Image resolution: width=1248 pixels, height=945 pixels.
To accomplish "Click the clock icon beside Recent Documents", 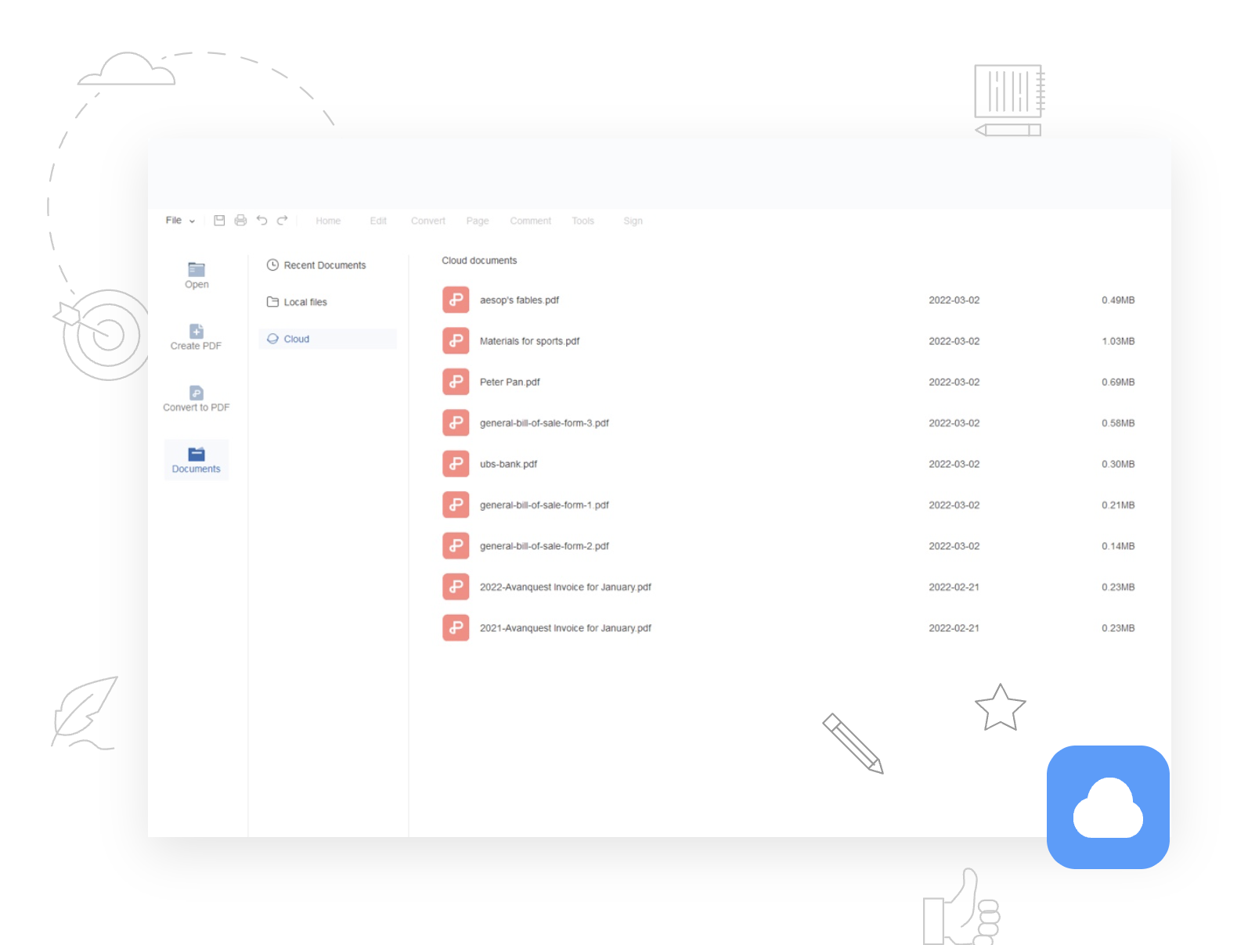I will [x=272, y=265].
